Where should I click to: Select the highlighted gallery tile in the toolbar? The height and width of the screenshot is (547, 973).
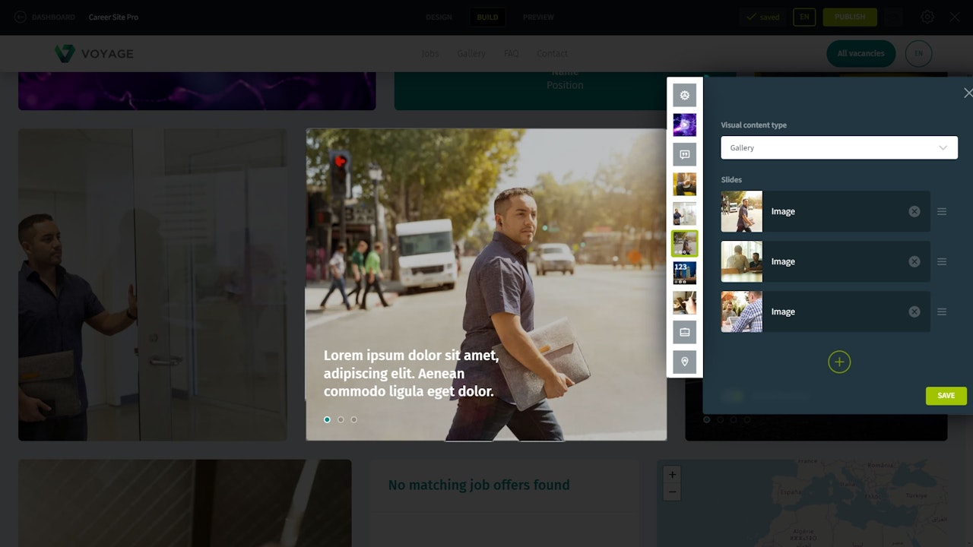[x=685, y=243]
